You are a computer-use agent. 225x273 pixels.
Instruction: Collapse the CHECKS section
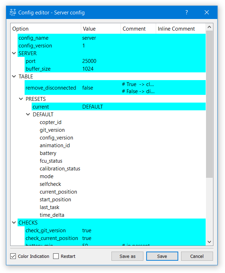point(14,222)
